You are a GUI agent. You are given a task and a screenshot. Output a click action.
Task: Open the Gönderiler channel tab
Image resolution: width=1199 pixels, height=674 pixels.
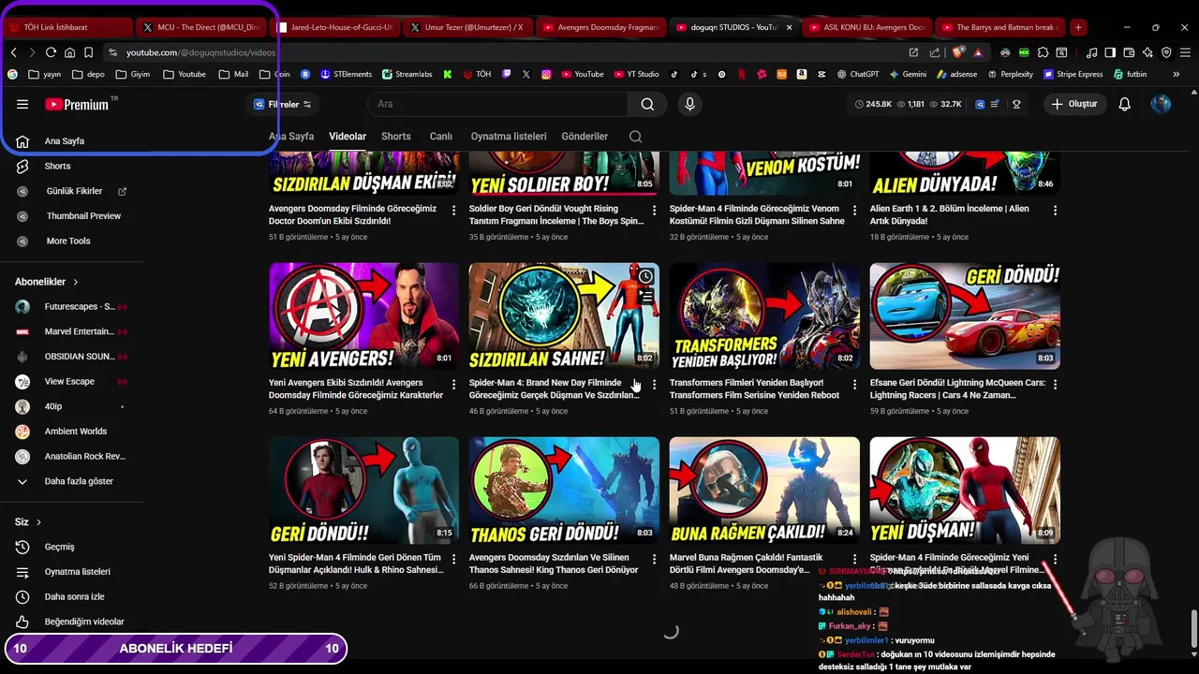(585, 137)
